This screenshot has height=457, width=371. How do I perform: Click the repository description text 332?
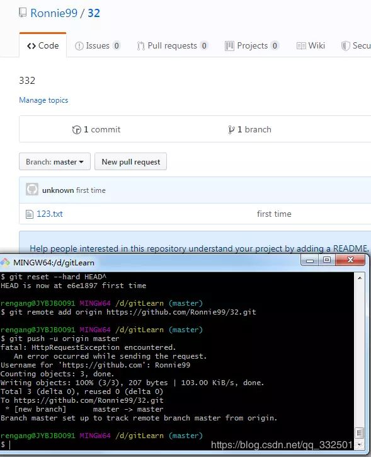(x=27, y=81)
